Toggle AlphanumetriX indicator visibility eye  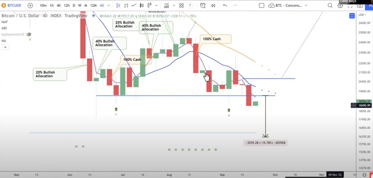pyautogui.click(x=29, y=35)
